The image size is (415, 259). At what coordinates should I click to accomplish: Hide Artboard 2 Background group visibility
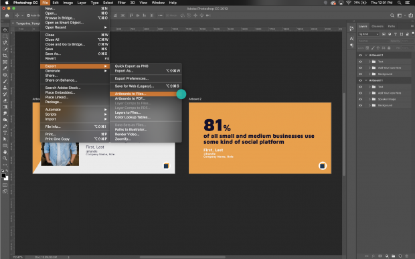(360, 74)
